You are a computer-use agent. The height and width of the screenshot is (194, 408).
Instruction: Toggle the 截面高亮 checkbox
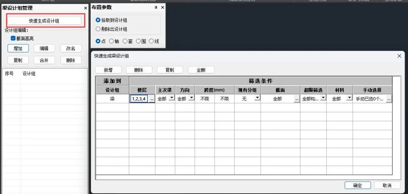13,38
